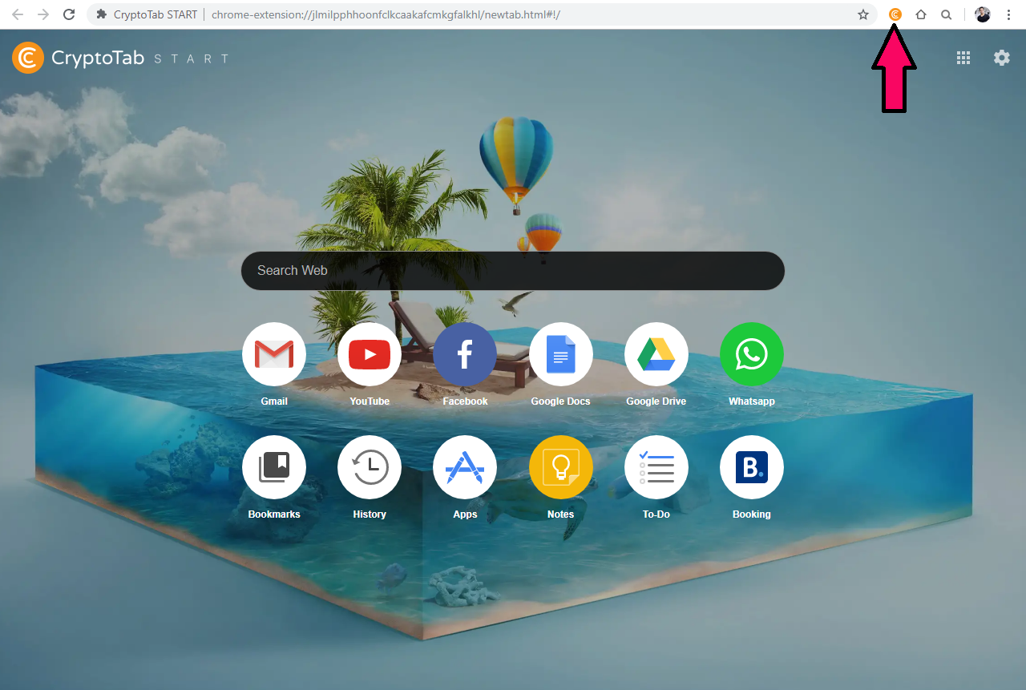Open the Gmail shortcut icon
The image size is (1026, 690).
274,354
